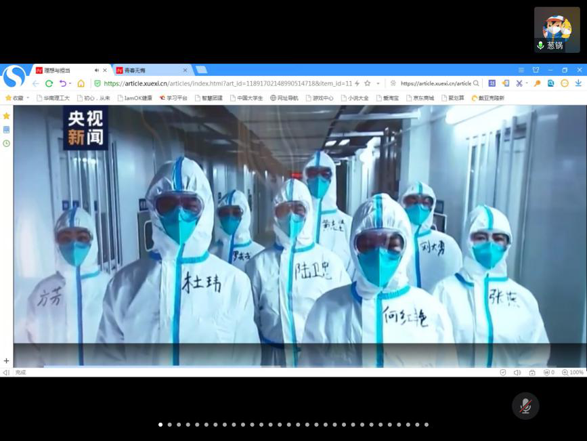Open the 华南理工大 bookmark
This screenshot has height=441, width=587.
tap(53, 98)
